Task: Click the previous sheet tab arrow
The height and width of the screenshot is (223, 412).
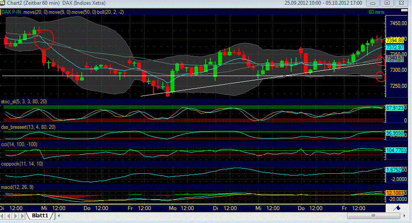Action: 9,216
